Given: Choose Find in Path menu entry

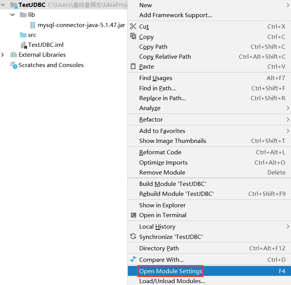Looking at the screenshot, I should [209, 88].
